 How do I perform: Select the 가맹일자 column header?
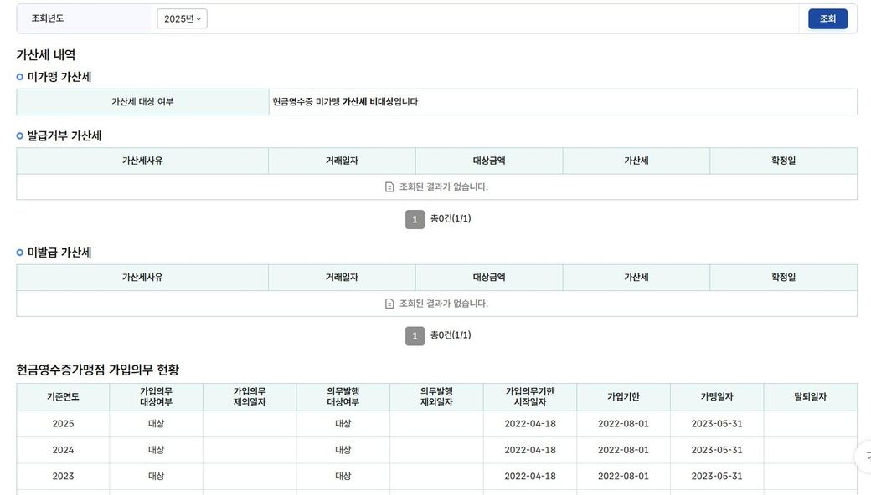click(x=717, y=397)
